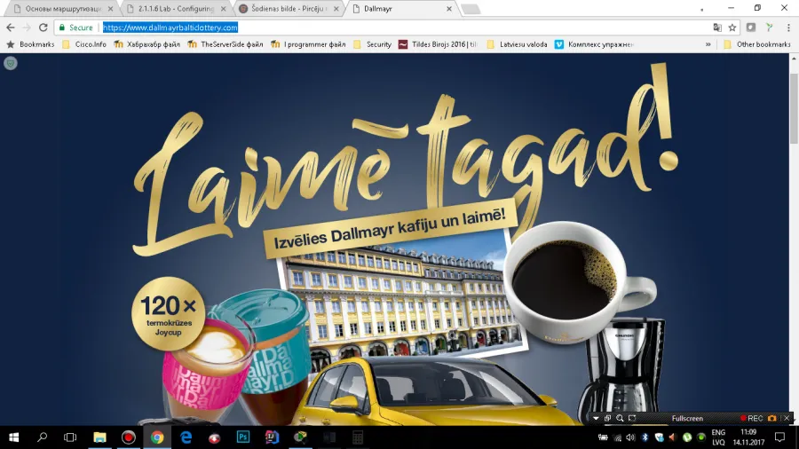Click the Secure padlock indicator
The width and height of the screenshot is (799, 449).
click(75, 28)
